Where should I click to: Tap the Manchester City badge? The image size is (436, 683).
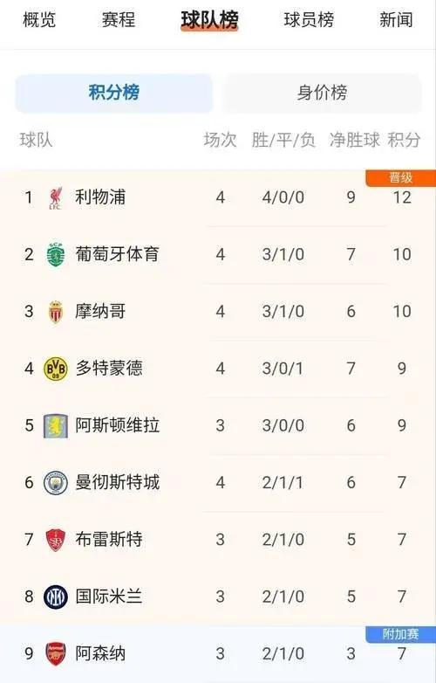click(x=56, y=483)
